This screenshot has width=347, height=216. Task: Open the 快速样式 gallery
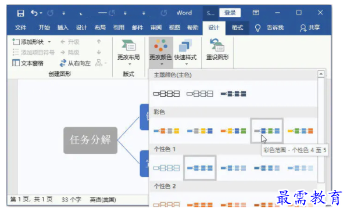pos(185,53)
